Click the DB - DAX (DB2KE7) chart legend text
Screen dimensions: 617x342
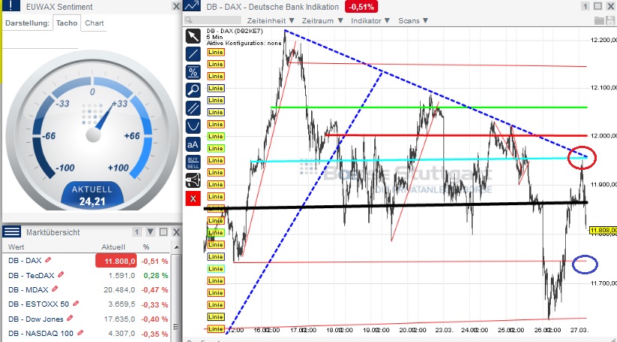[234, 31]
